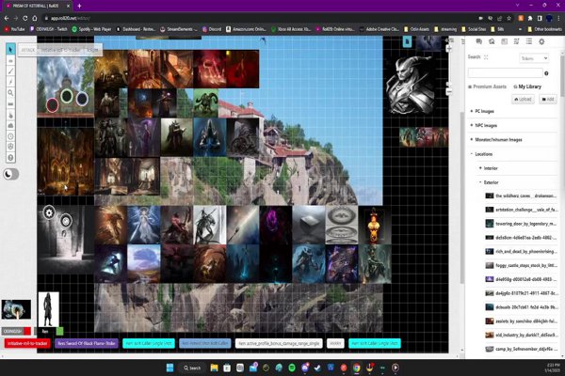Select the zealots by sanchiko library image
The image size is (565, 376).
(521, 321)
